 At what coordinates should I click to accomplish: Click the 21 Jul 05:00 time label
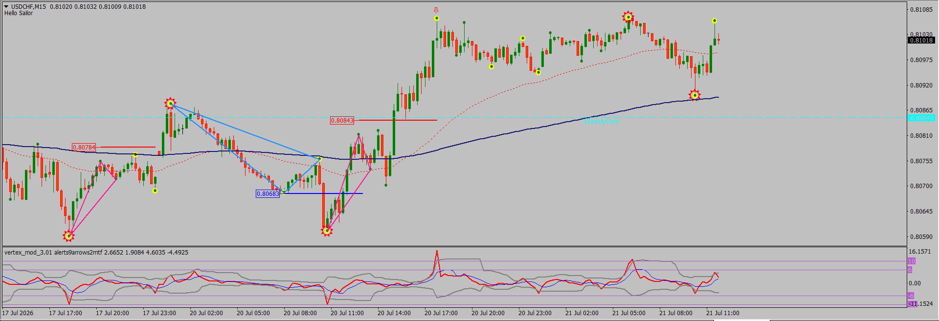(629, 313)
